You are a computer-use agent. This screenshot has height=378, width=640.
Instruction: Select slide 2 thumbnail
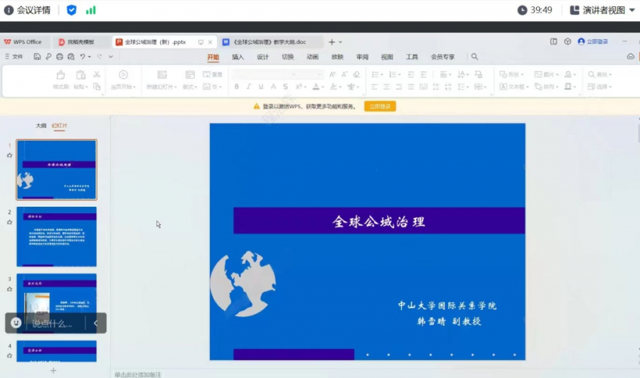pos(56,237)
